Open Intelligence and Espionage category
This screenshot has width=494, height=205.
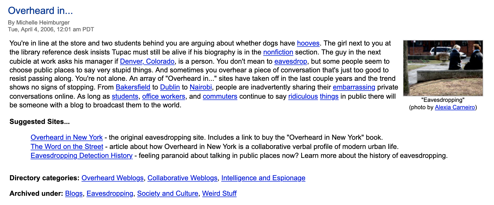pyautogui.click(x=263, y=178)
